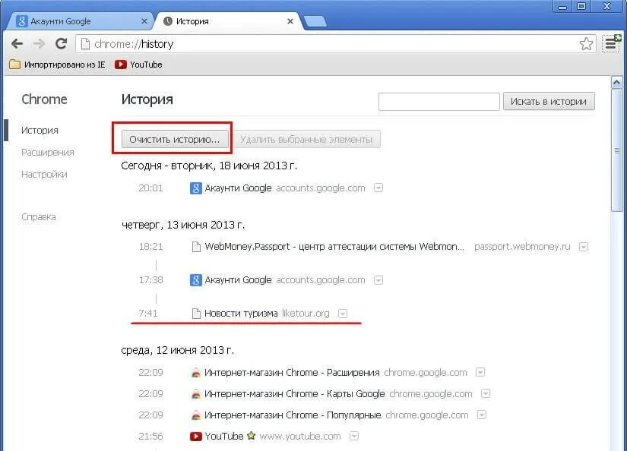Expand the dropdown for the Chrome 'Расширения' entry
This screenshot has width=627, height=451.
480,372
